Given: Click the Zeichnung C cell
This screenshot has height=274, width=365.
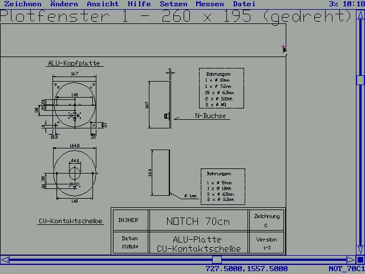Looking at the screenshot, I should [x=266, y=220].
